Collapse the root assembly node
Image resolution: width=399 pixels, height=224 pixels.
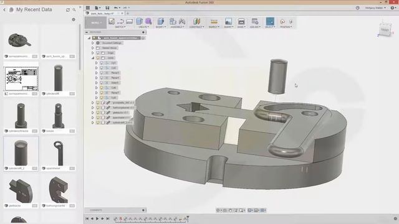click(89, 38)
